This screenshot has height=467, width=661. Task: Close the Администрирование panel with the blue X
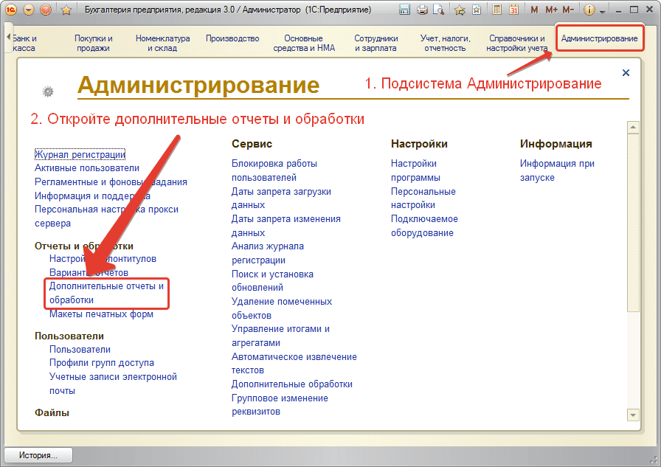click(626, 72)
